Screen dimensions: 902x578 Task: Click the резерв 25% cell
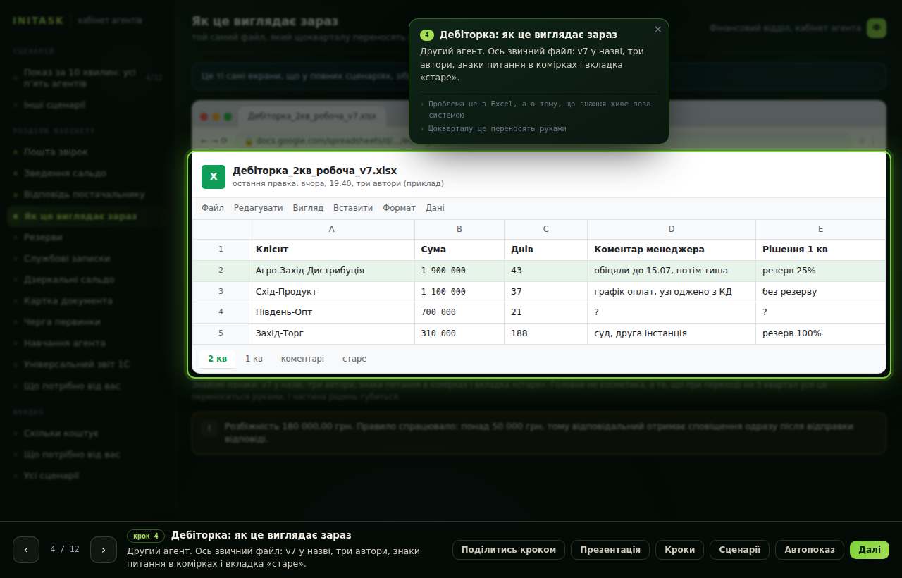[821, 271]
